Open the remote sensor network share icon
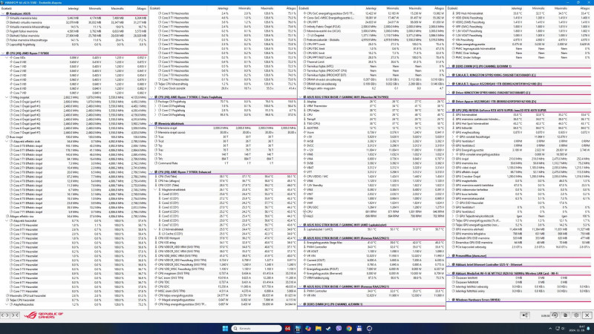This screenshot has width=594, height=334. (525, 315)
